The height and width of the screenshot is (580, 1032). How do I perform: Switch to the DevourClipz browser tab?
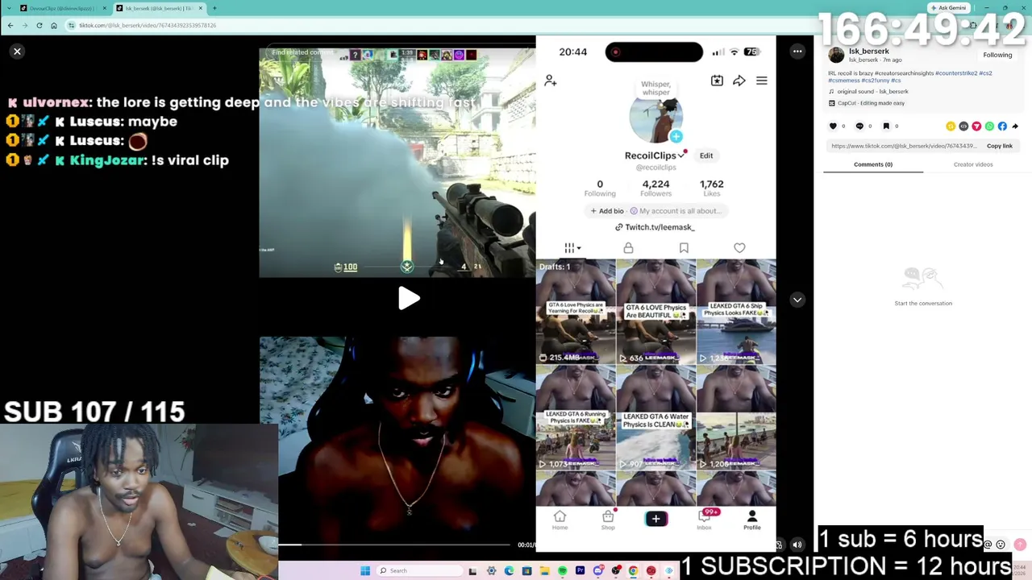click(61, 8)
